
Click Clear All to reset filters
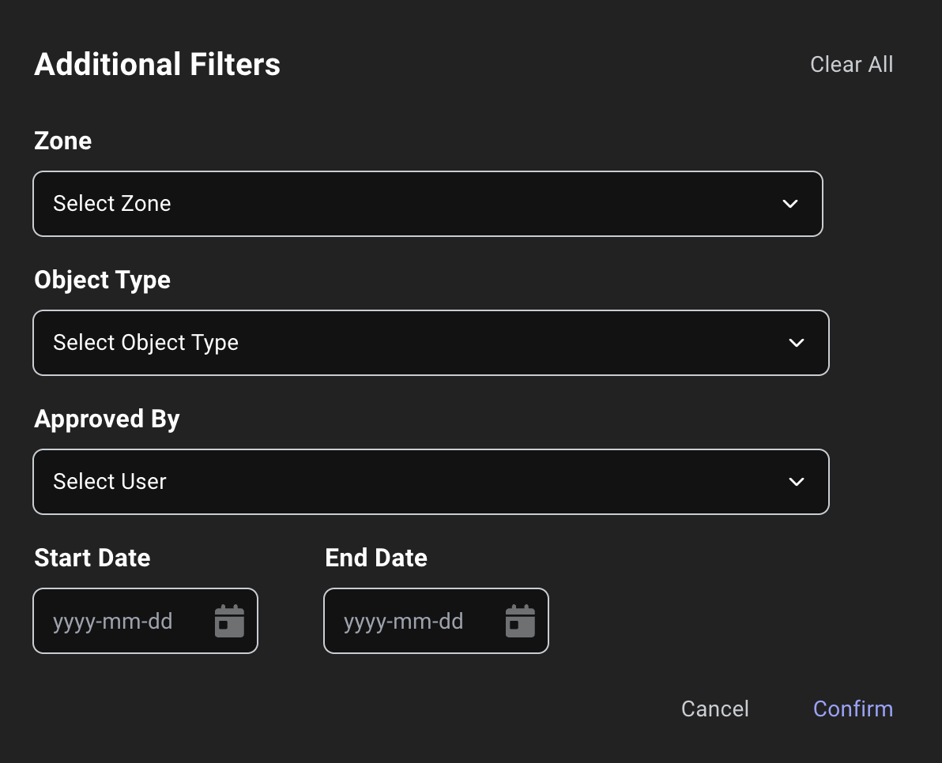(851, 64)
